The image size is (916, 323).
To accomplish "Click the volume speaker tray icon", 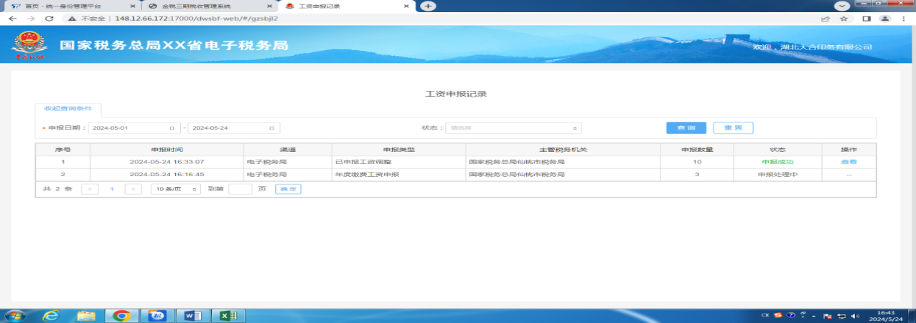I will 854,315.
